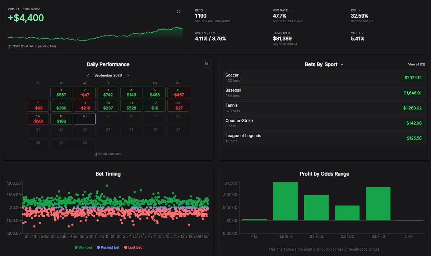Click the "September 2026" month label
431x256 pixels.
(x=108, y=75)
